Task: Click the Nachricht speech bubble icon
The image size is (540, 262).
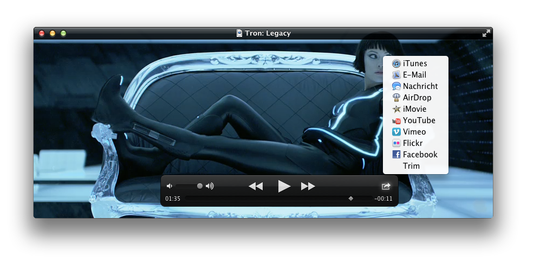Action: (396, 86)
